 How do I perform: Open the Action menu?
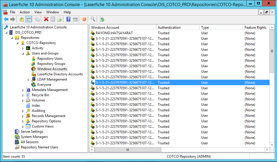tap(25, 12)
